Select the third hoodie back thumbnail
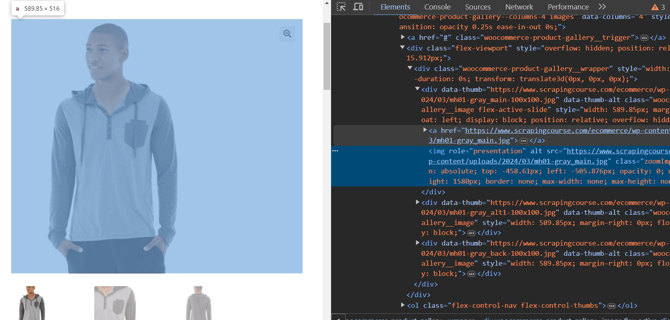This screenshot has height=320, width=670. pyautogui.click(x=198, y=303)
